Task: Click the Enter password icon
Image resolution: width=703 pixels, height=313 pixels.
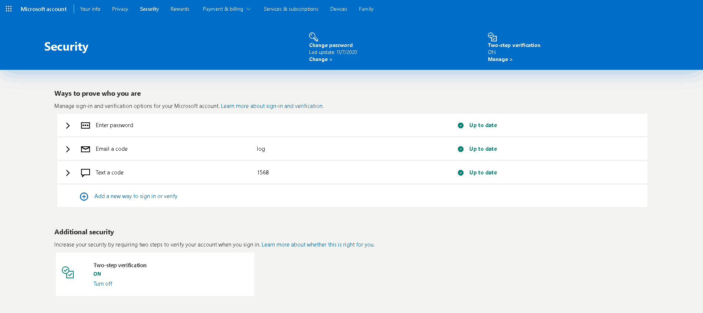Action: 86,125
